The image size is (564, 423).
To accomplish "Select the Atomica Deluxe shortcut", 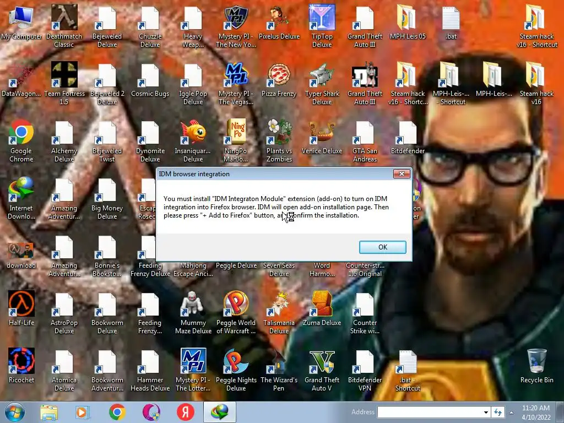I will point(64,370).
